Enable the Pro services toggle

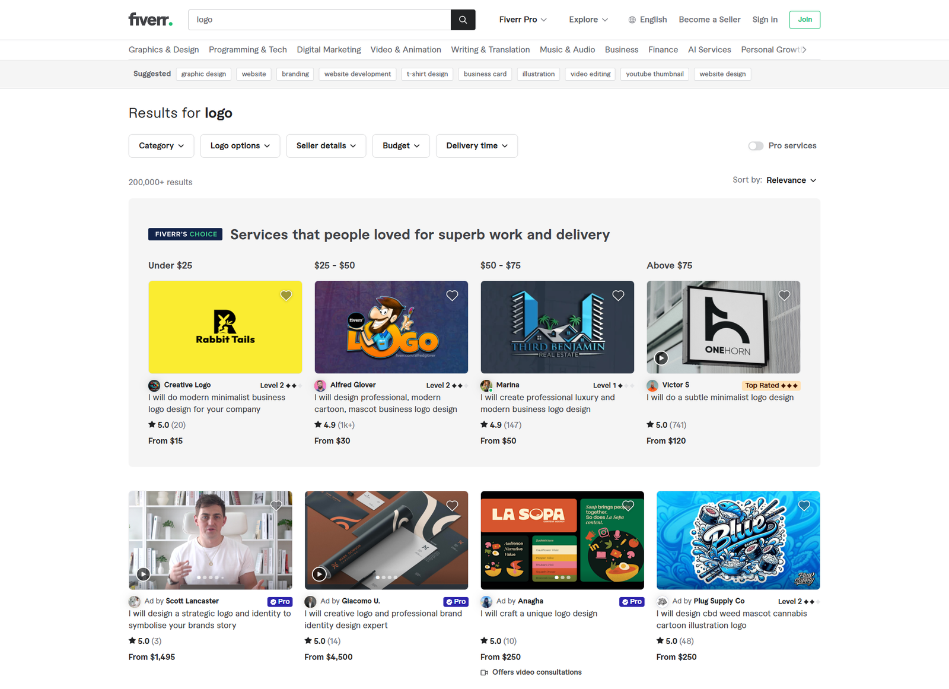[x=756, y=146]
